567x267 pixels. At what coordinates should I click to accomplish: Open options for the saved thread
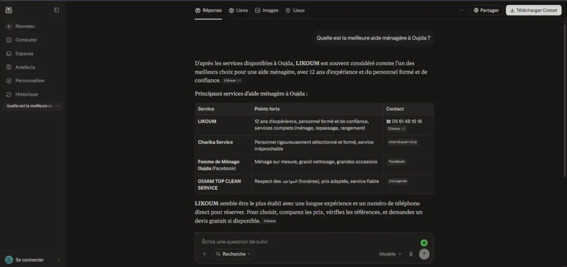58,106
